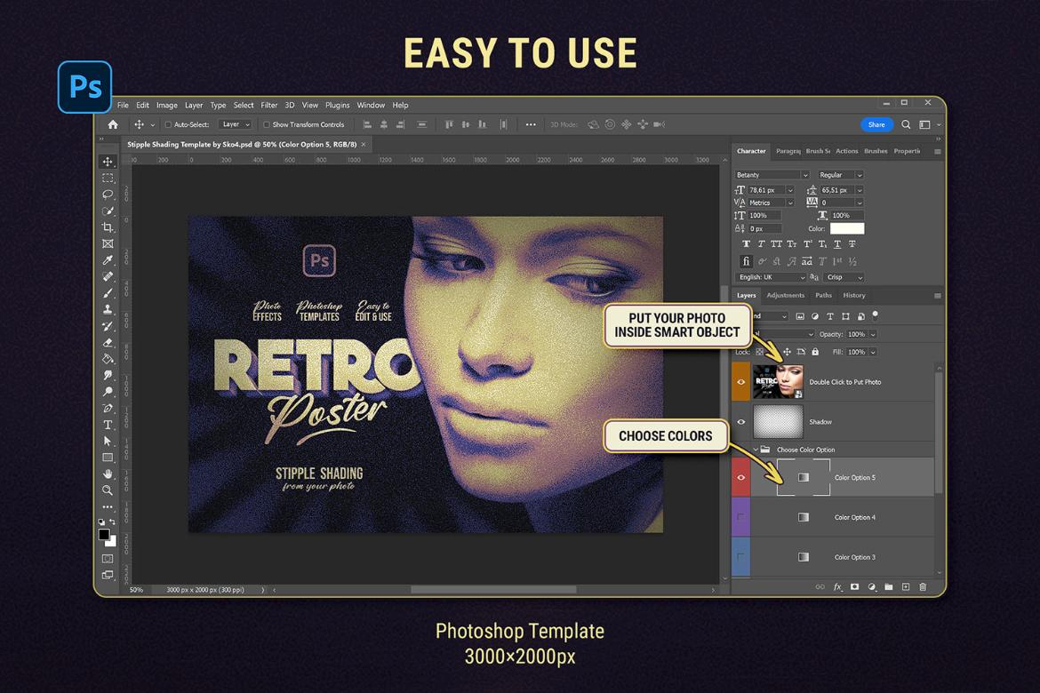This screenshot has height=693, width=1040.
Task: Switch to the Actions tab
Action: coord(846,151)
